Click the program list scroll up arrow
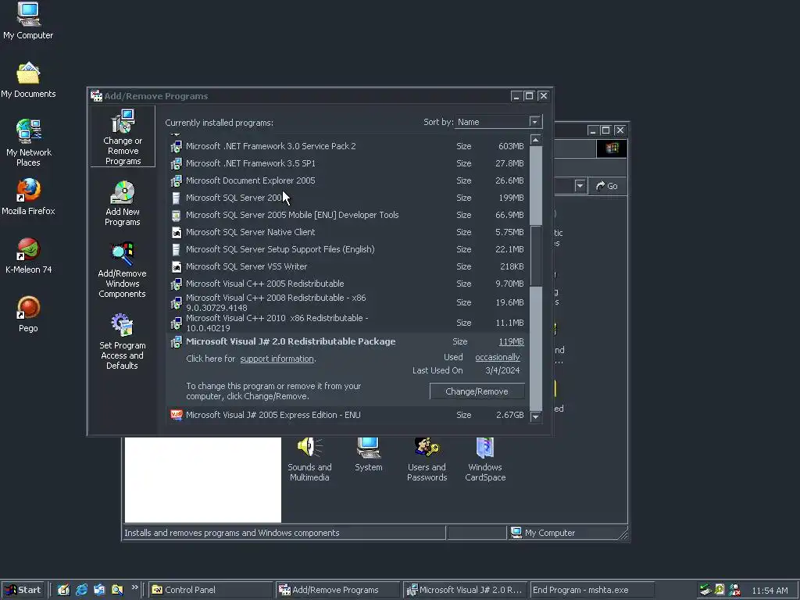This screenshot has width=800, height=600. tap(535, 140)
